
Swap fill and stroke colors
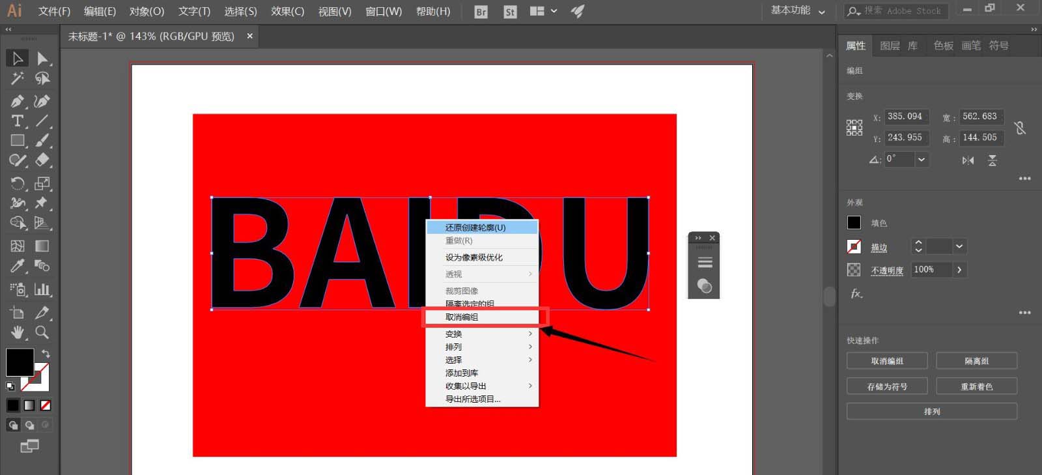click(x=46, y=354)
